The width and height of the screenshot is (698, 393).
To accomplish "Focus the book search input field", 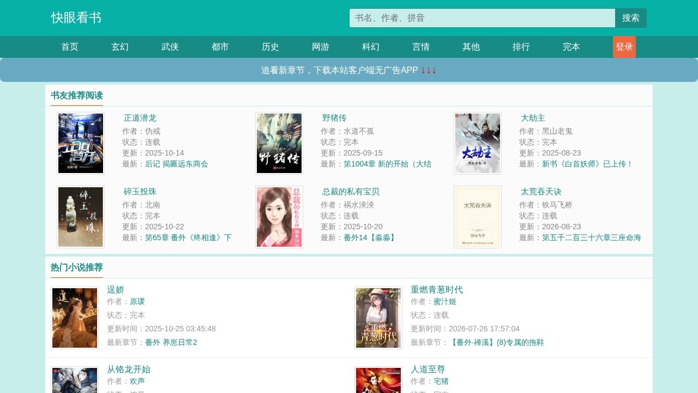I will 482,18.
